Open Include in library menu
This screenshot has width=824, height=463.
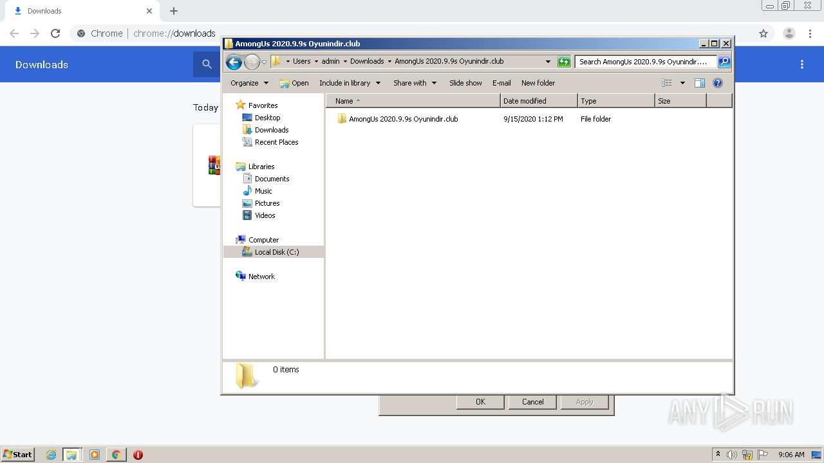(x=350, y=83)
